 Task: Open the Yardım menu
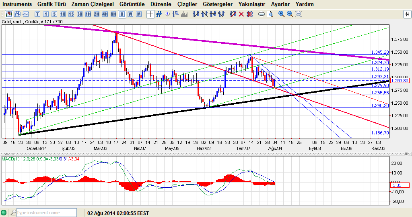tap(304, 4)
